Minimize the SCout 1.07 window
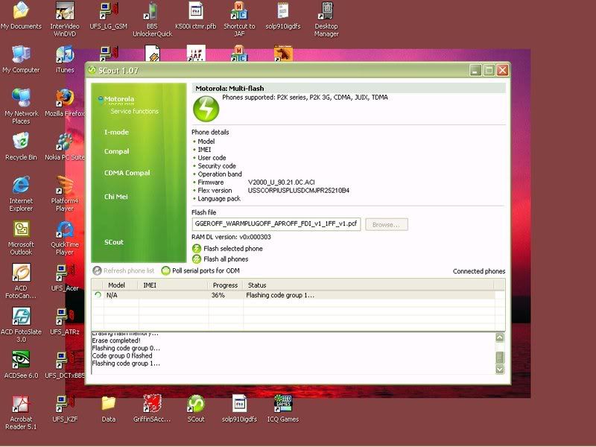This screenshot has width=596, height=447. pos(475,70)
